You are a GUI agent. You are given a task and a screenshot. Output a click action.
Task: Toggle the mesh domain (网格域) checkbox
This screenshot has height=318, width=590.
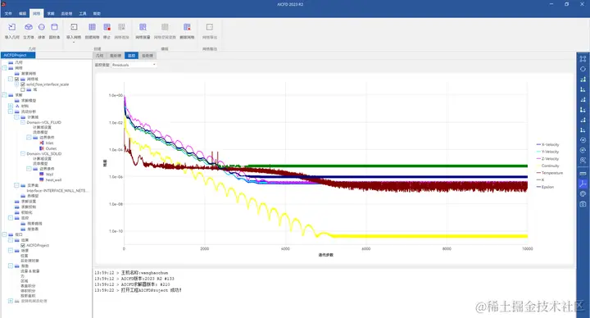pyautogui.click(x=16, y=79)
